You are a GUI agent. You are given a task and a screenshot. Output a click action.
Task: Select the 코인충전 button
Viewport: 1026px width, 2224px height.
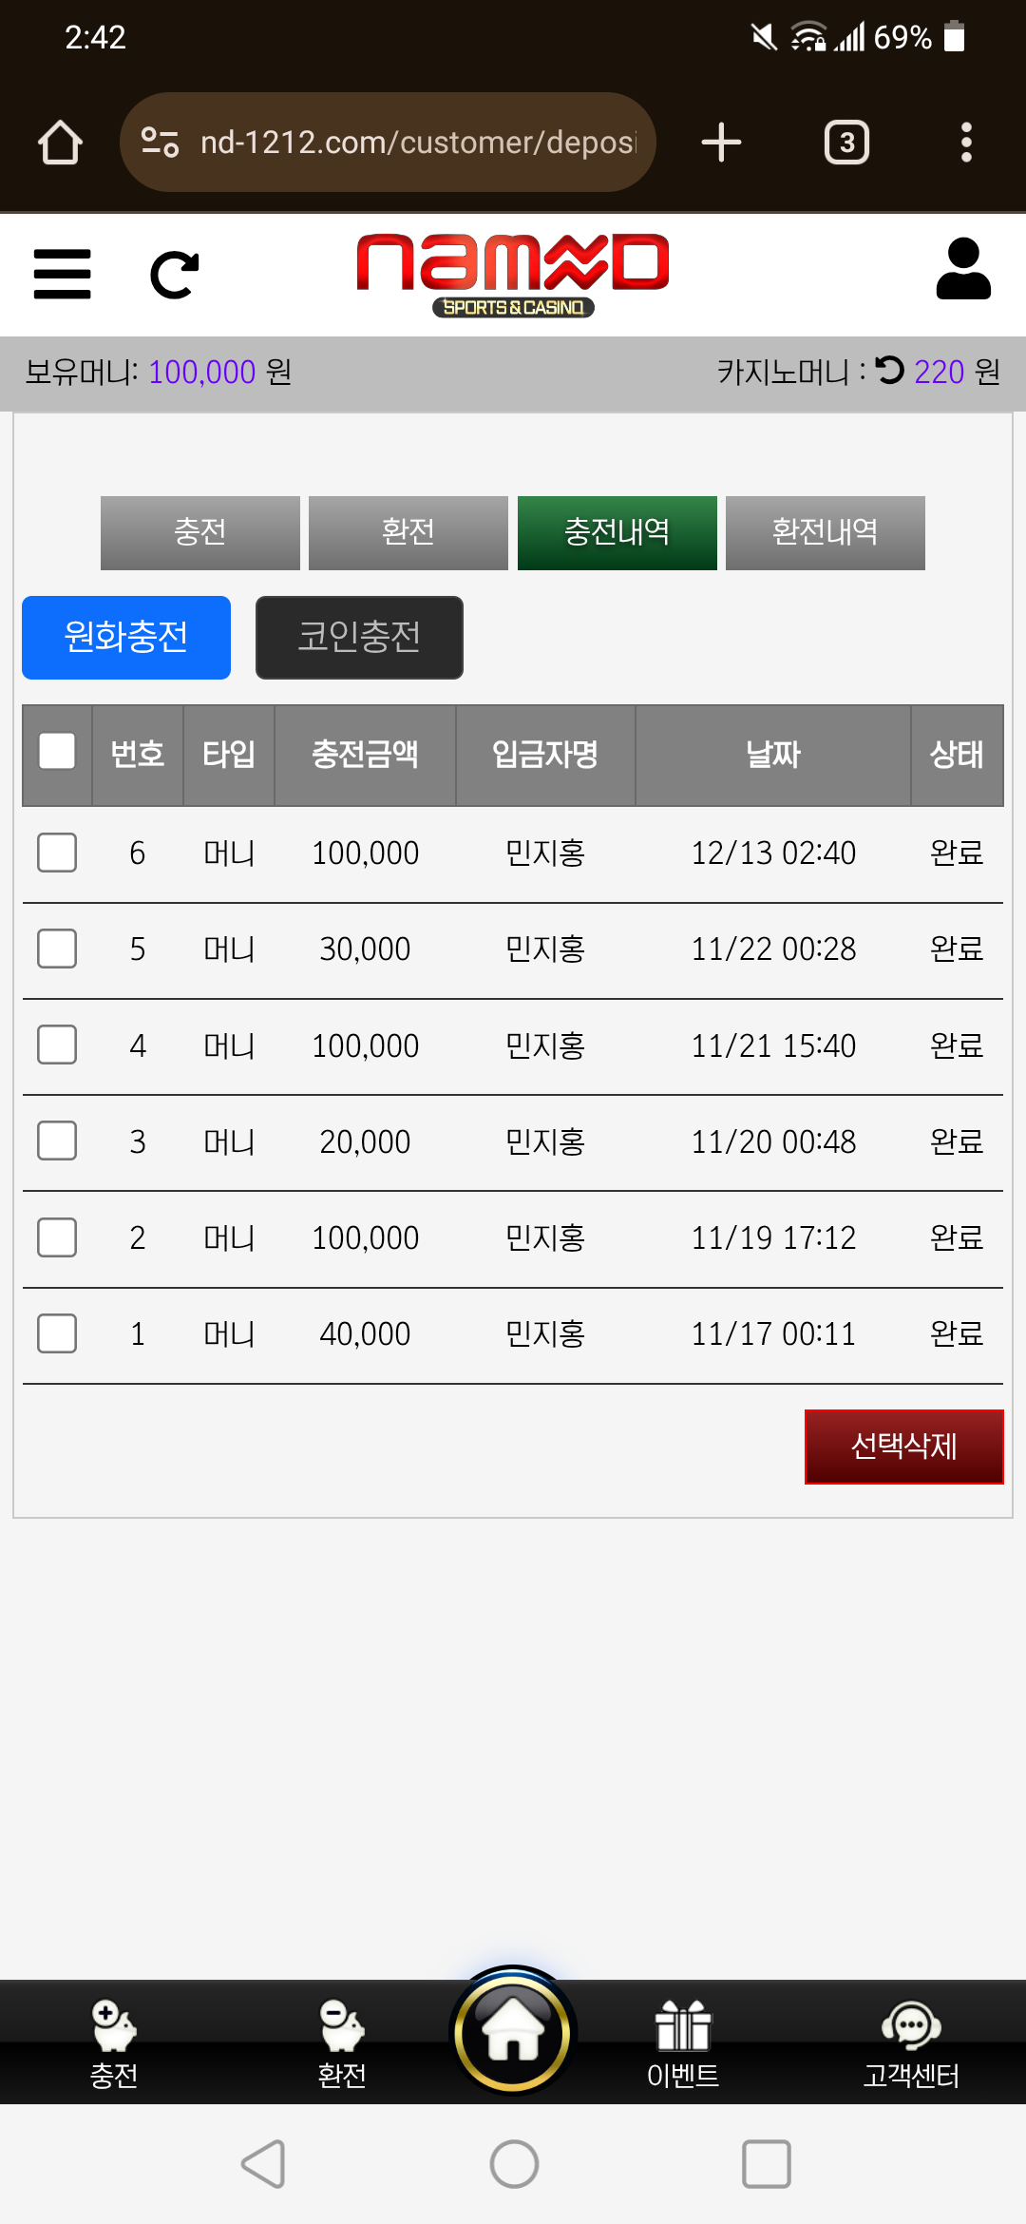(x=359, y=638)
